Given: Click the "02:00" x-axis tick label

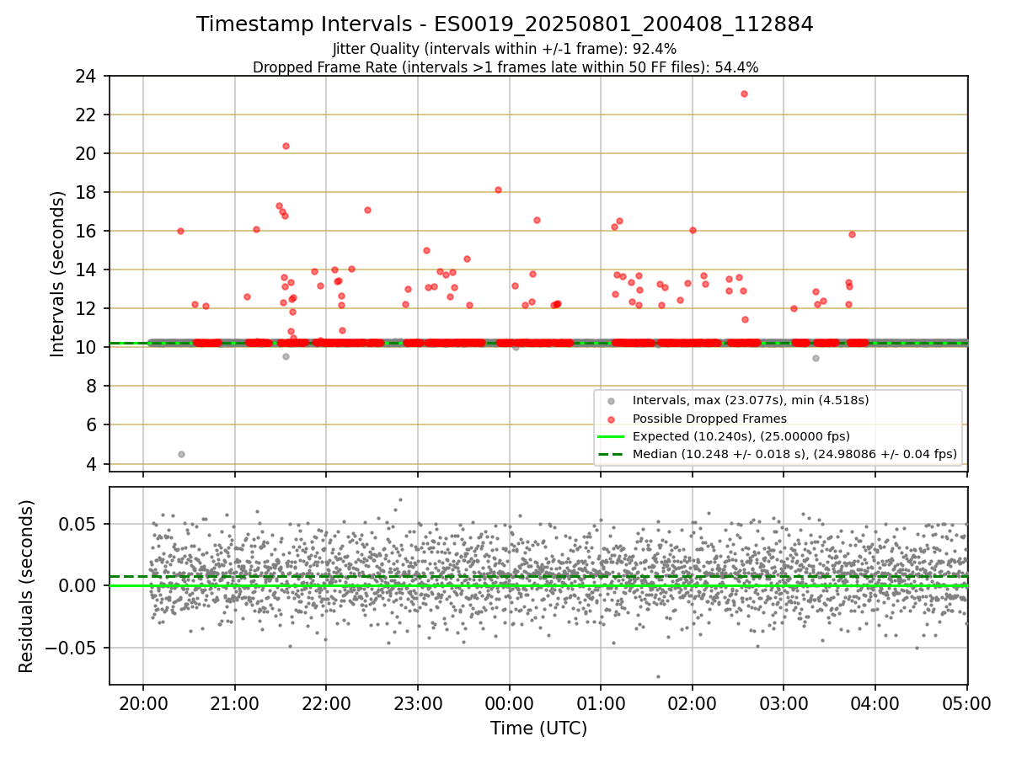Looking at the screenshot, I should click(x=693, y=702).
